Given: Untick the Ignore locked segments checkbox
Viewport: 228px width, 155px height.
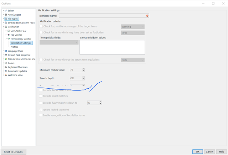Looking at the screenshot, I should [41, 110].
